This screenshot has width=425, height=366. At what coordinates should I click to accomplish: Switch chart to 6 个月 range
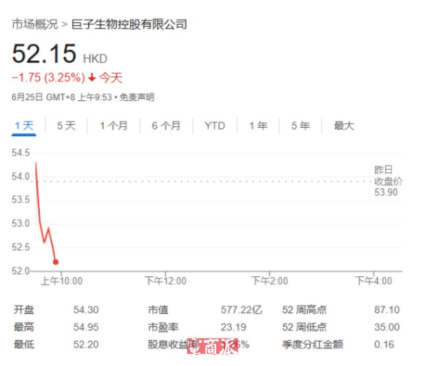[x=166, y=126]
